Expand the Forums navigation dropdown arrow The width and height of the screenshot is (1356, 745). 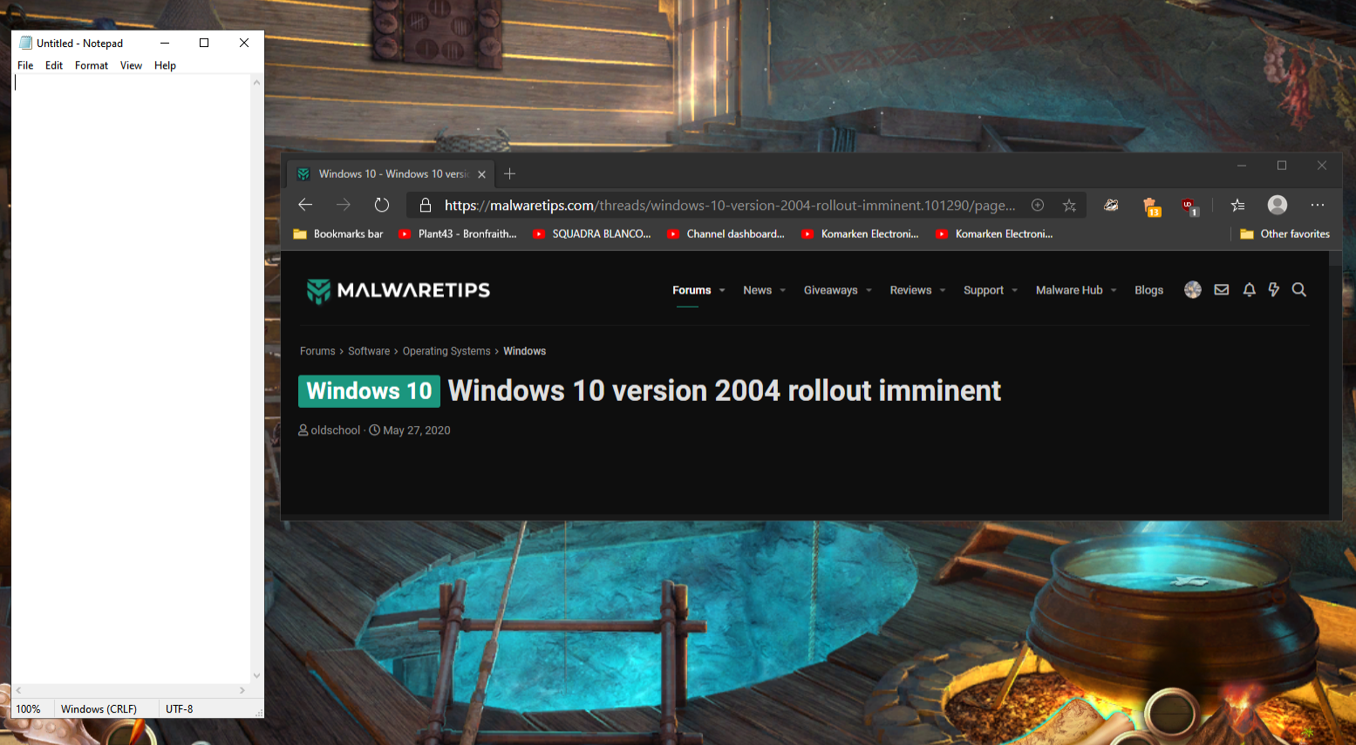pyautogui.click(x=722, y=291)
